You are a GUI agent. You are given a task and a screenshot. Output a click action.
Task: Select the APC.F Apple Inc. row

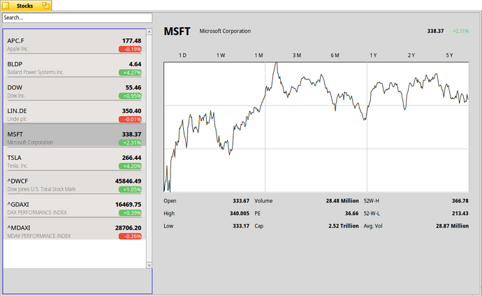(75, 42)
